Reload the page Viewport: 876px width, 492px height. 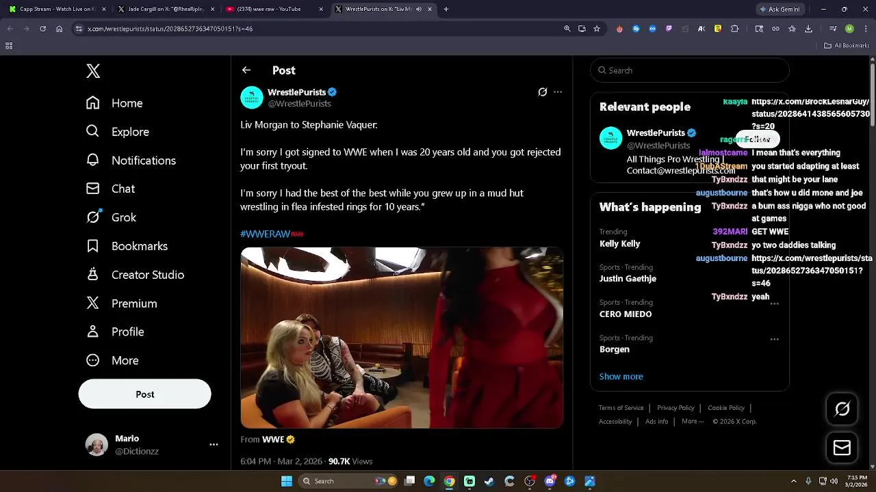tap(42, 29)
